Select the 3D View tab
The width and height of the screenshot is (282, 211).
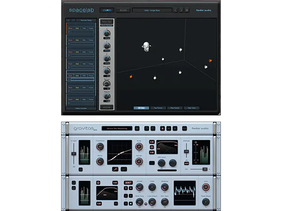coord(141,108)
